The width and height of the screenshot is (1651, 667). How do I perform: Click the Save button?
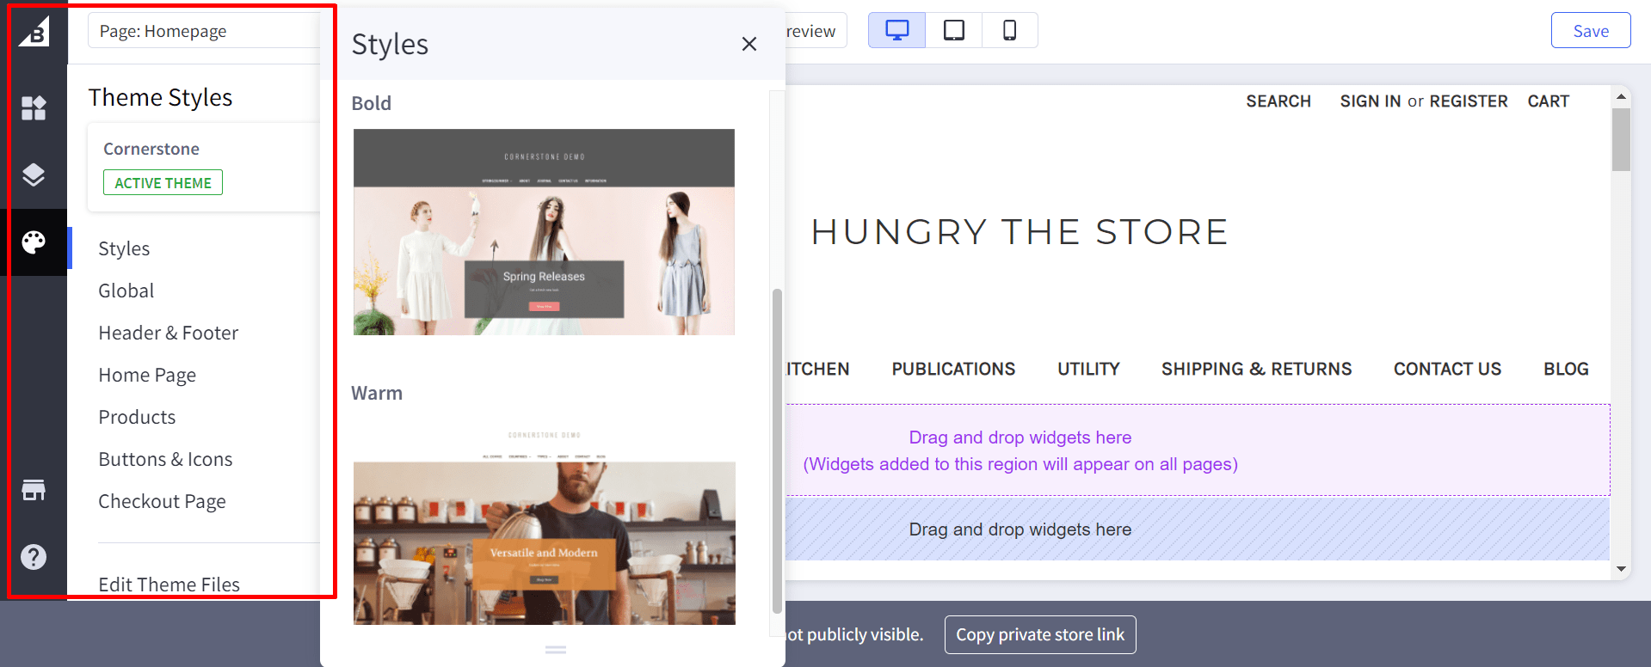tap(1590, 31)
